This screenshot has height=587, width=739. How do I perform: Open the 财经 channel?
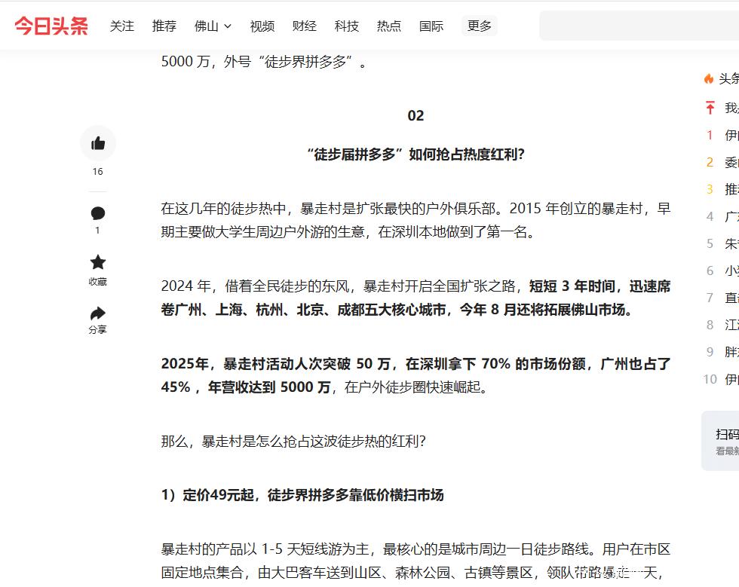pos(304,26)
